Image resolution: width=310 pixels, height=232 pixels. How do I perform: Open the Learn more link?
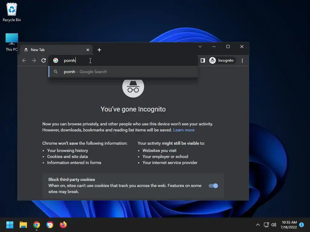pos(184,130)
